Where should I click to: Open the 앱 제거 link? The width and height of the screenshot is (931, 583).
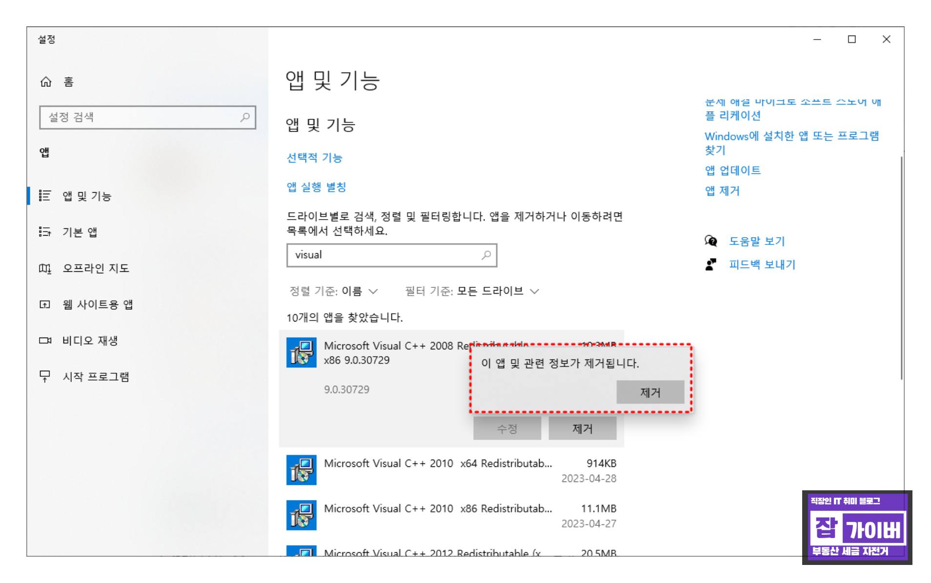pyautogui.click(x=722, y=191)
